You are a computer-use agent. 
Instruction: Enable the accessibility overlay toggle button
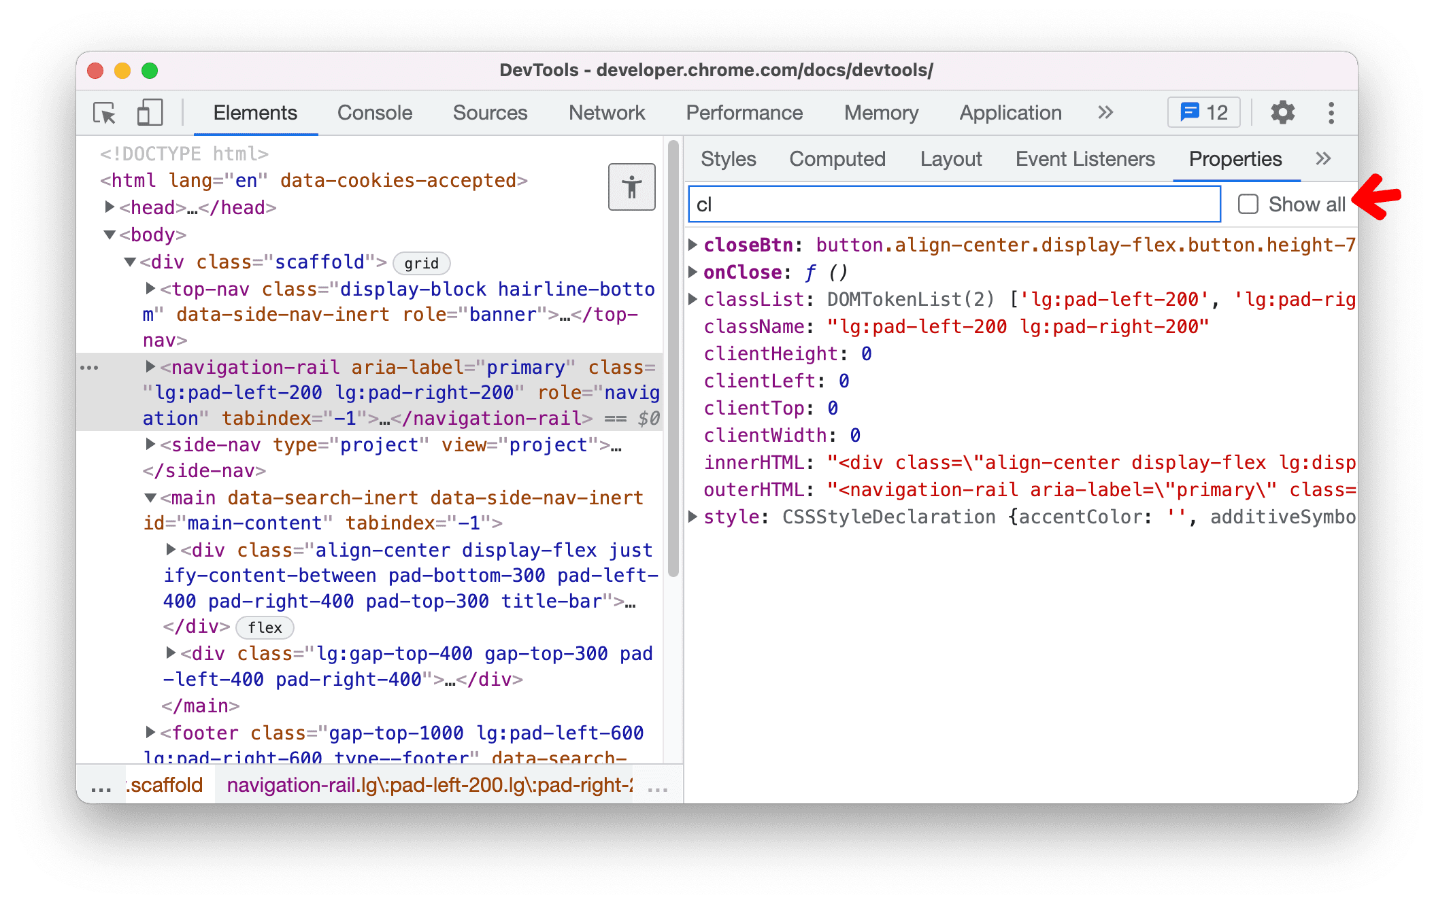tap(631, 188)
